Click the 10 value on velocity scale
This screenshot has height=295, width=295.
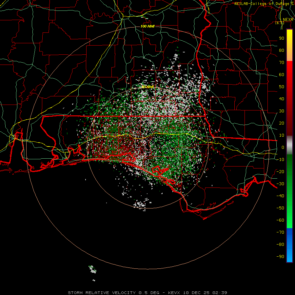click(x=282, y=135)
